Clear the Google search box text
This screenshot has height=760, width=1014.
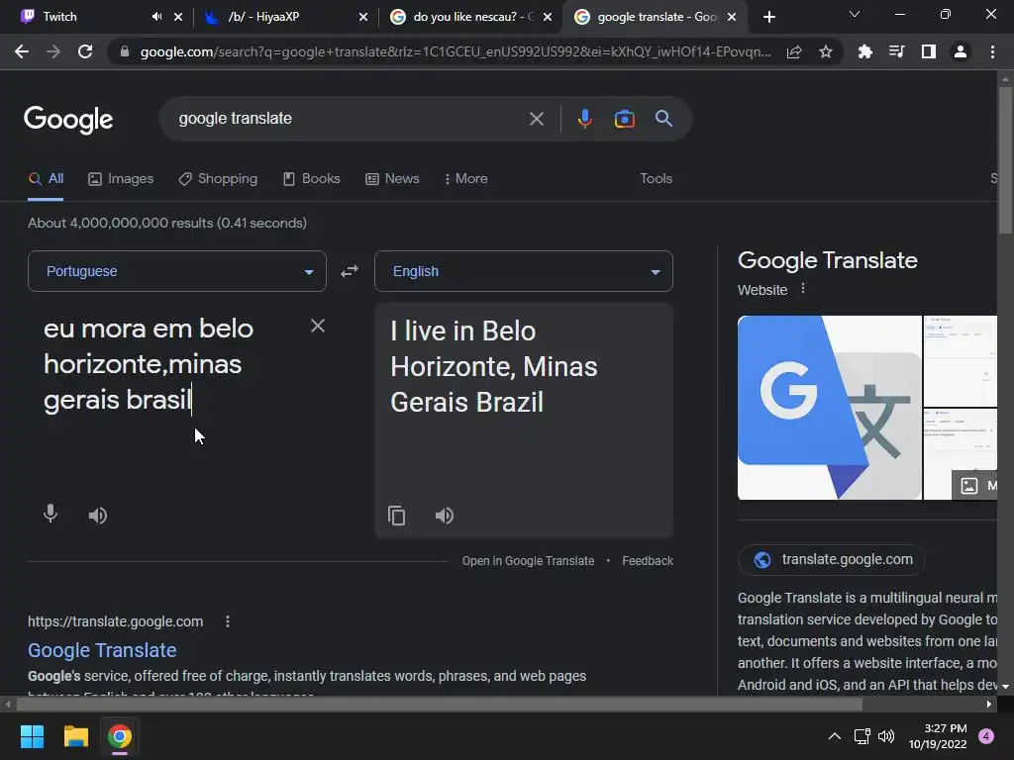536,119
